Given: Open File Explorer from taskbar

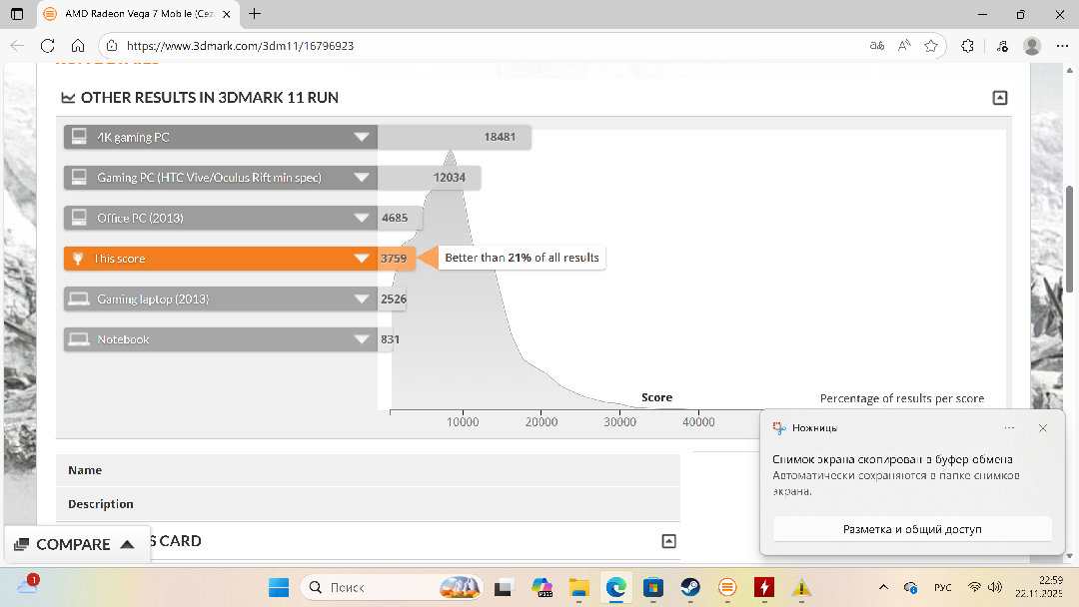Looking at the screenshot, I should (x=578, y=588).
